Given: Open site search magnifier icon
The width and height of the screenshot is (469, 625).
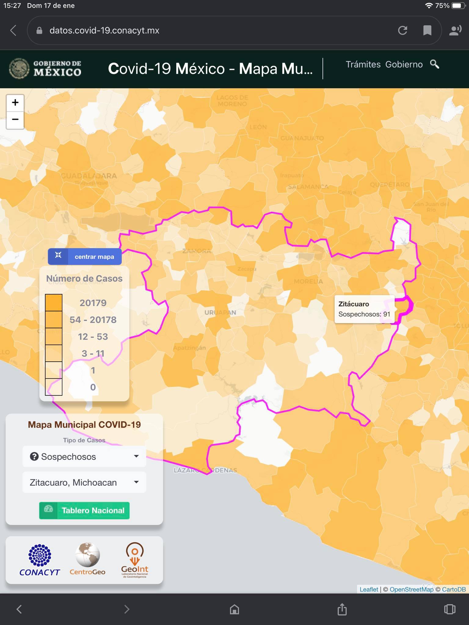Looking at the screenshot, I should 434,64.
